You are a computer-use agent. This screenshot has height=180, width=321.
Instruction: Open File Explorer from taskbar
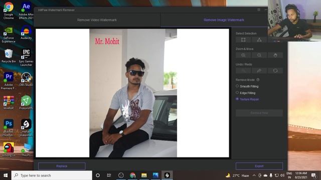coord(144,175)
